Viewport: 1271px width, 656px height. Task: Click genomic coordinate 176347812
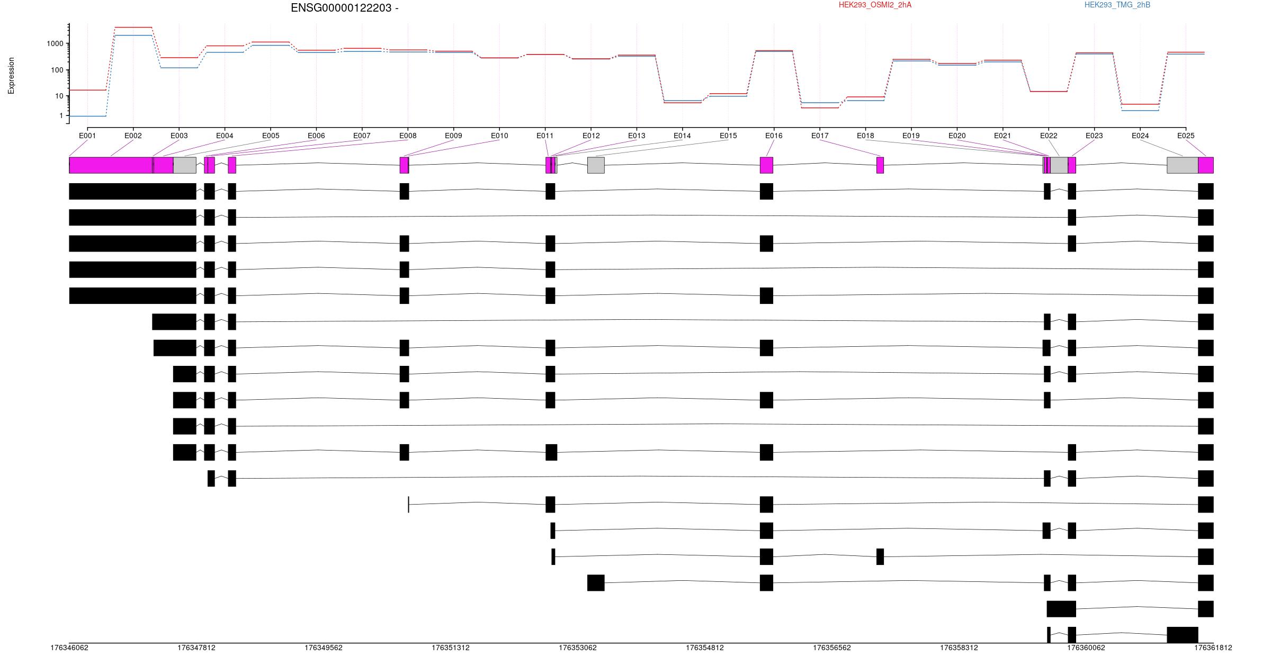point(196,648)
